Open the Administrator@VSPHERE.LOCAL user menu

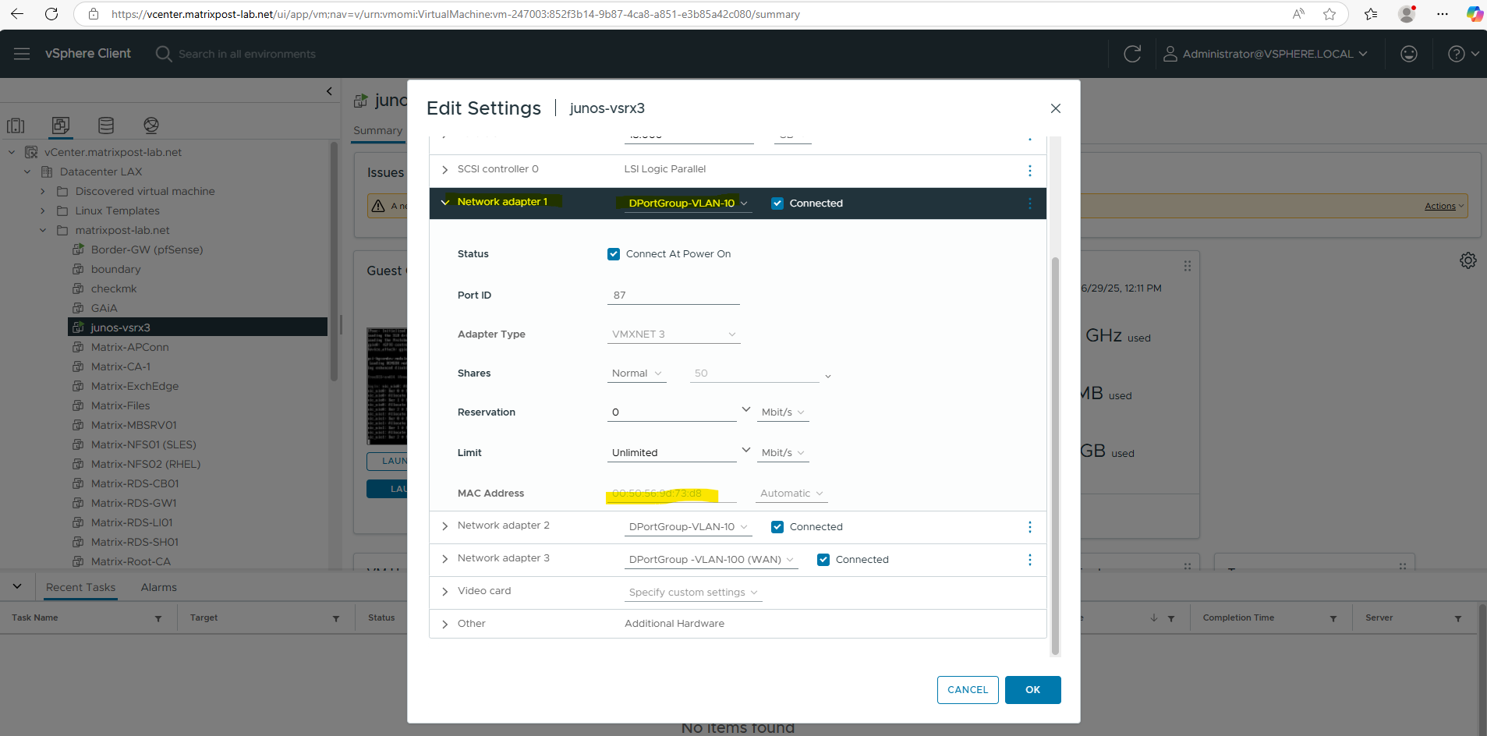1266,54
